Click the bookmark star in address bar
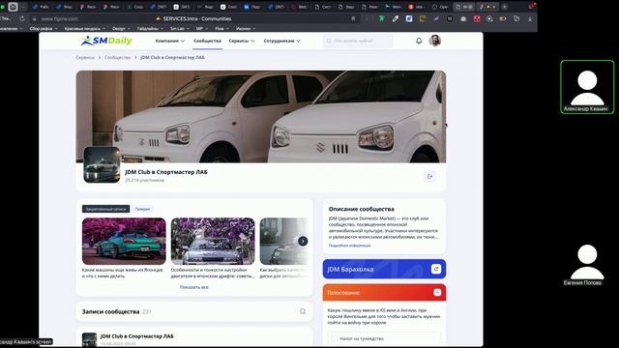Image resolution: width=619 pixels, height=348 pixels. pos(353,18)
